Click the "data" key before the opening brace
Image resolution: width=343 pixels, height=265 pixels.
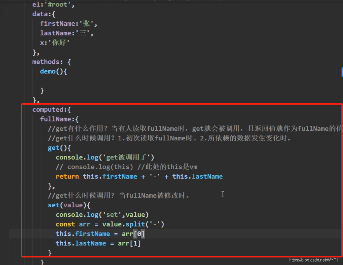click(40, 14)
